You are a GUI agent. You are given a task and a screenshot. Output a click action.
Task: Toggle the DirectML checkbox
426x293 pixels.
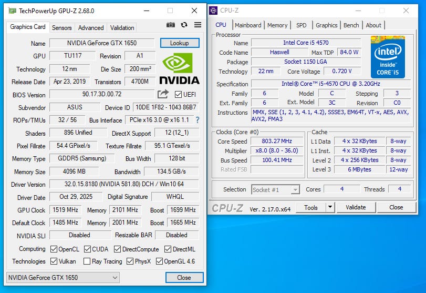pyautogui.click(x=168, y=249)
